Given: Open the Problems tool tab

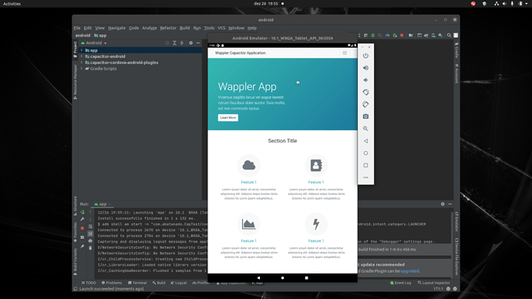Looking at the screenshot, I should (112, 283).
